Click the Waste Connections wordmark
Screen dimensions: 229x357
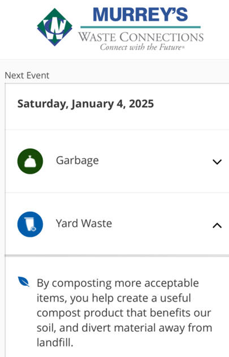pos(141,37)
